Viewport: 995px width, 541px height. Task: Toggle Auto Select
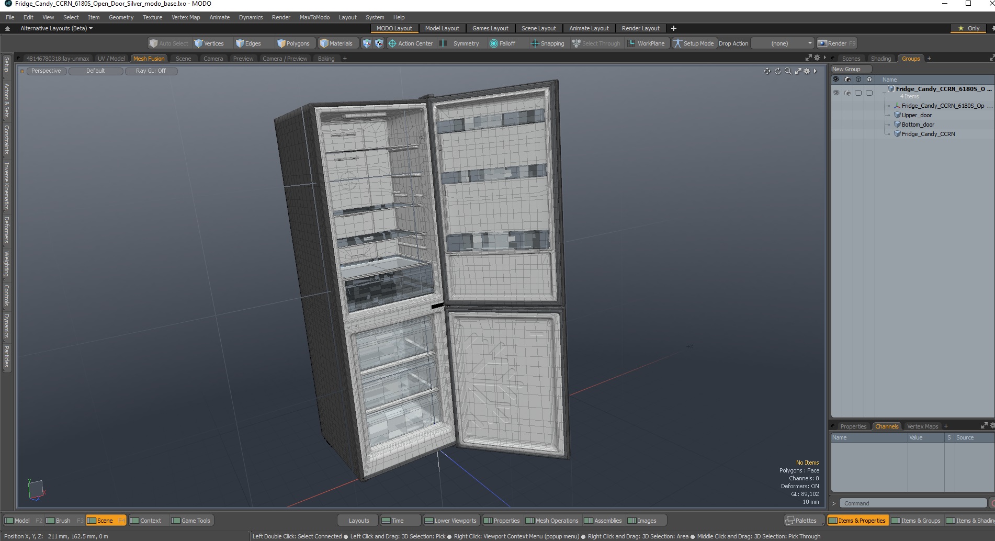[x=168, y=43]
